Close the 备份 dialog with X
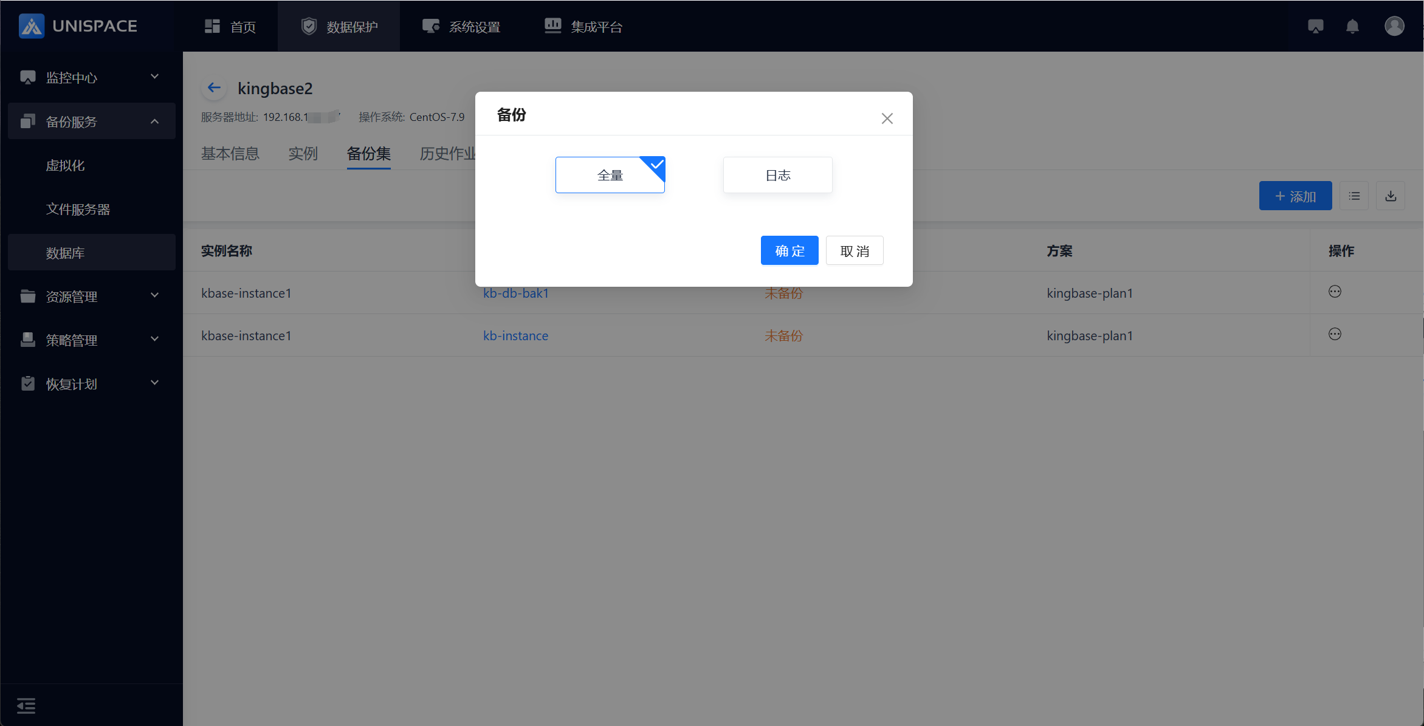Image resolution: width=1424 pixels, height=726 pixels. coord(887,118)
